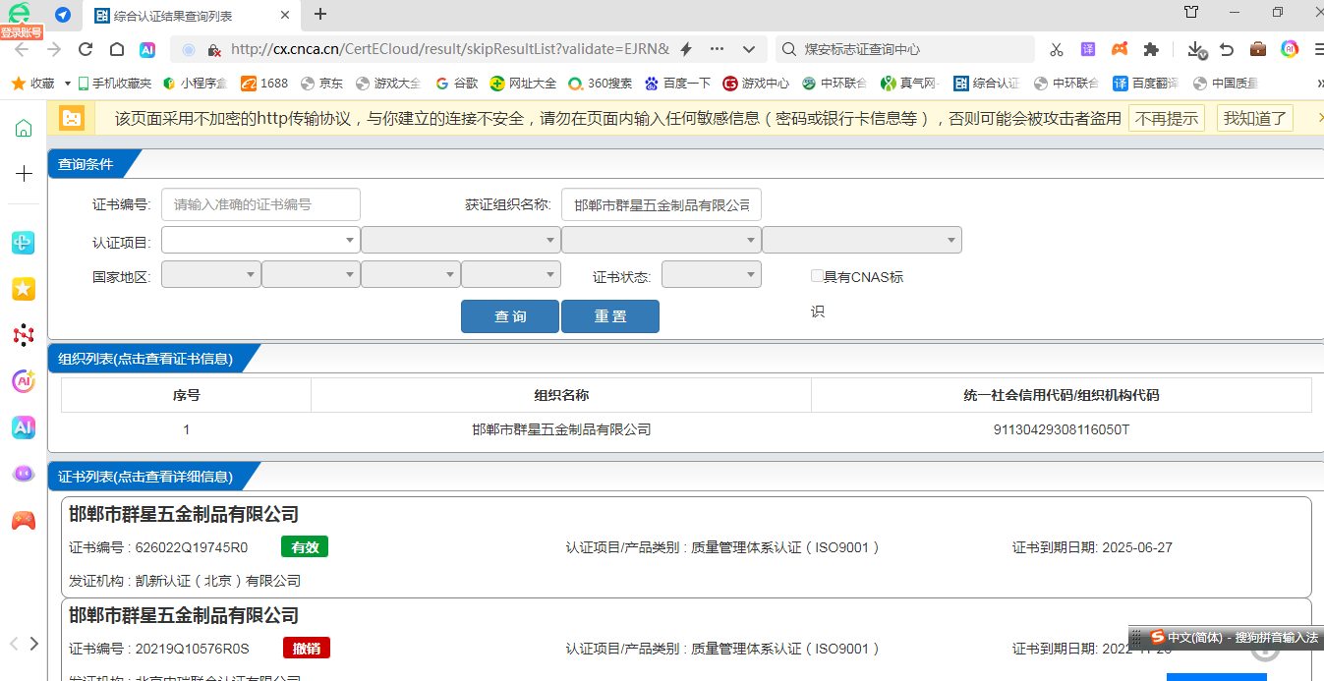Open the sidebar red network nodes icon
Screen dimensions: 1324x681
pos(24,335)
